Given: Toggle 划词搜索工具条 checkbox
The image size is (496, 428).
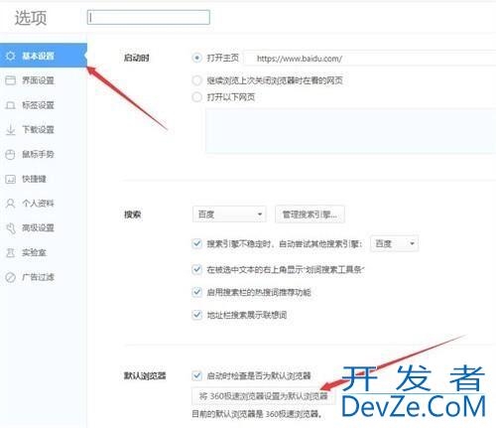Looking at the screenshot, I should pyautogui.click(x=196, y=269).
